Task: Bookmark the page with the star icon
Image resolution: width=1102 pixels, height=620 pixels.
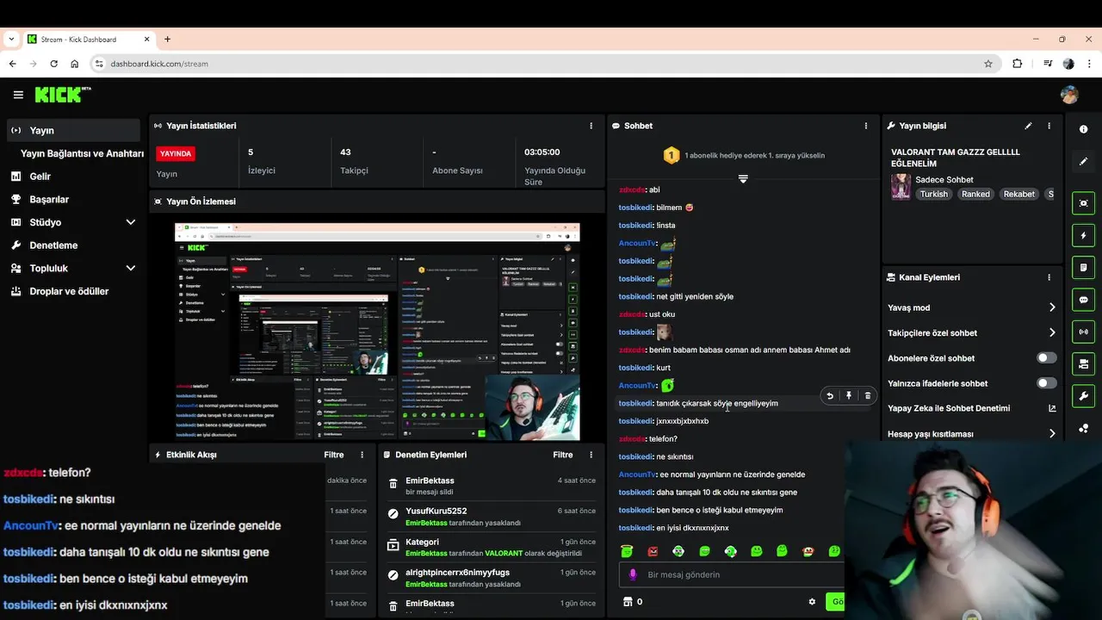Action: 988,64
